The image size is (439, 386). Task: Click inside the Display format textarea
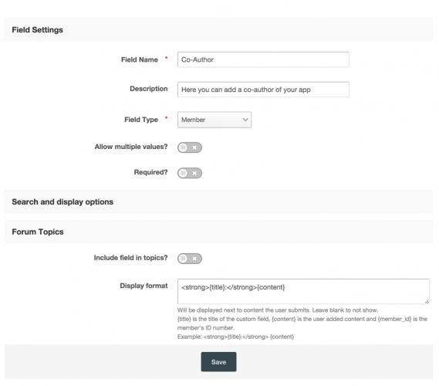pyautogui.click(x=303, y=291)
